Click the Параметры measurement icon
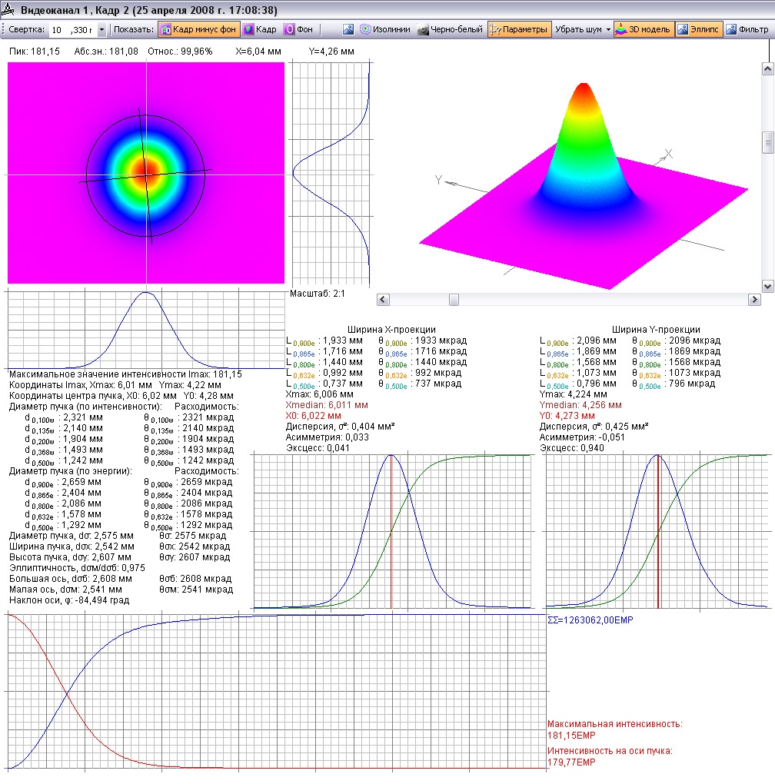Image resolution: width=775 pixels, height=784 pixels. 495,29
